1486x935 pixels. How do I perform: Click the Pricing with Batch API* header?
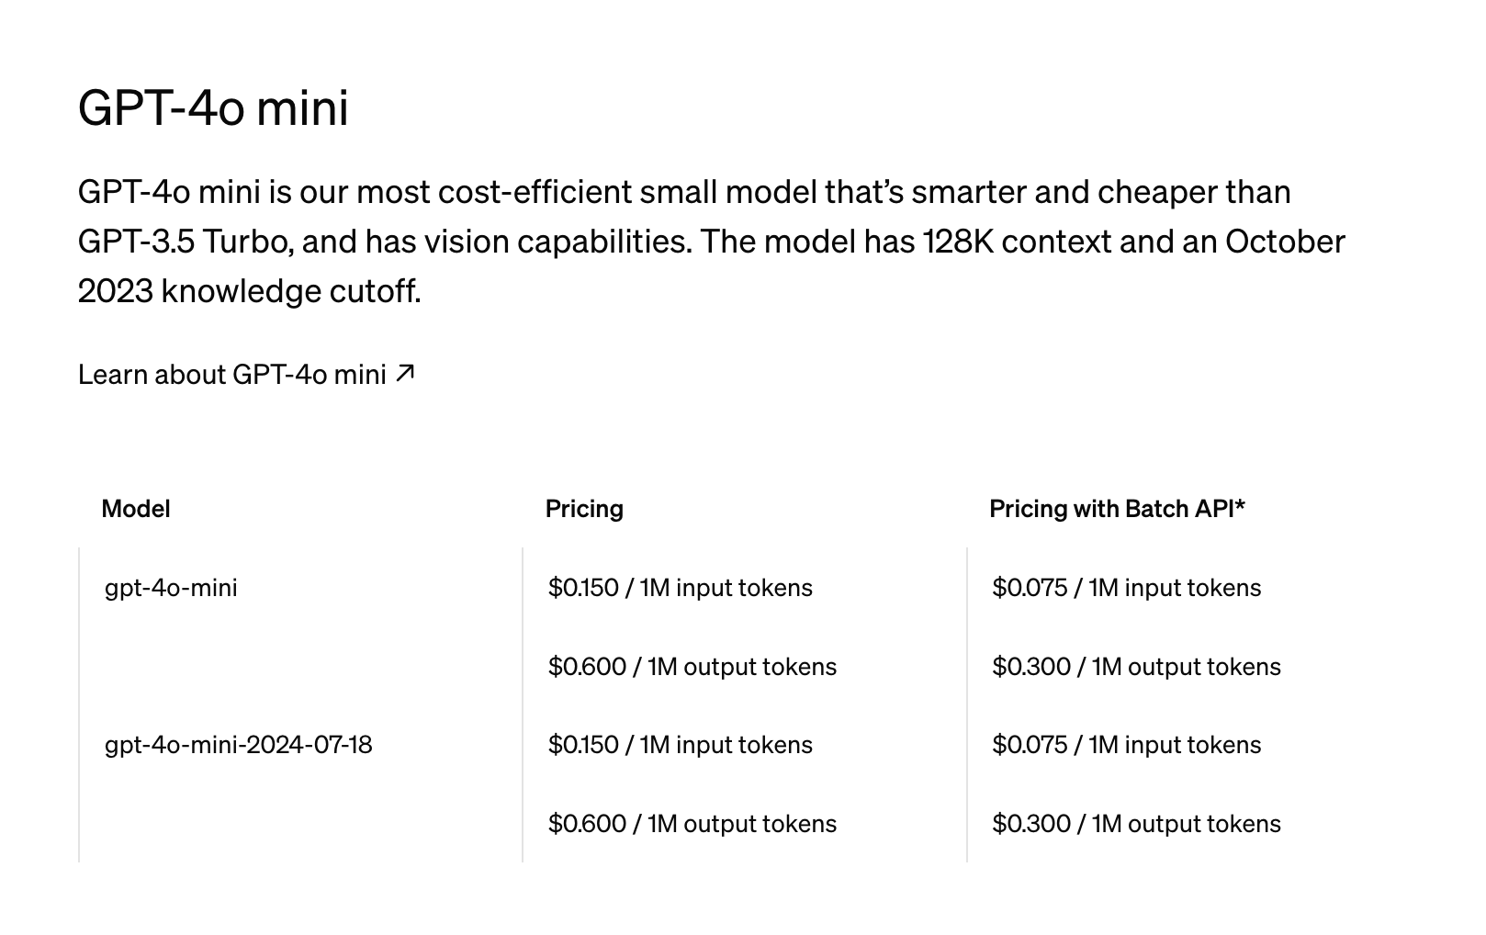point(1117,508)
